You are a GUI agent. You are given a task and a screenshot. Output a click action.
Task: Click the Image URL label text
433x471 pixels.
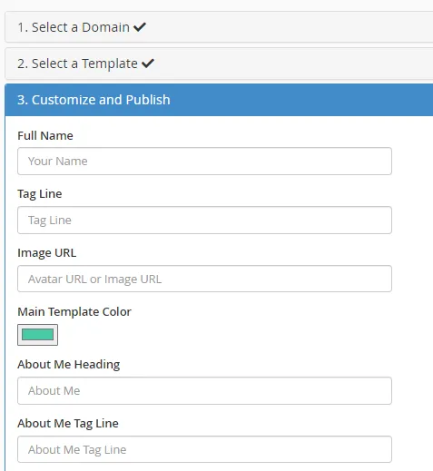click(x=47, y=253)
